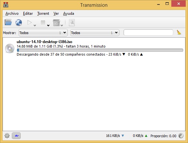Pause the torrent with pause icon
Image resolution: width=188 pixels, height=143 pixels.
tap(43, 22)
